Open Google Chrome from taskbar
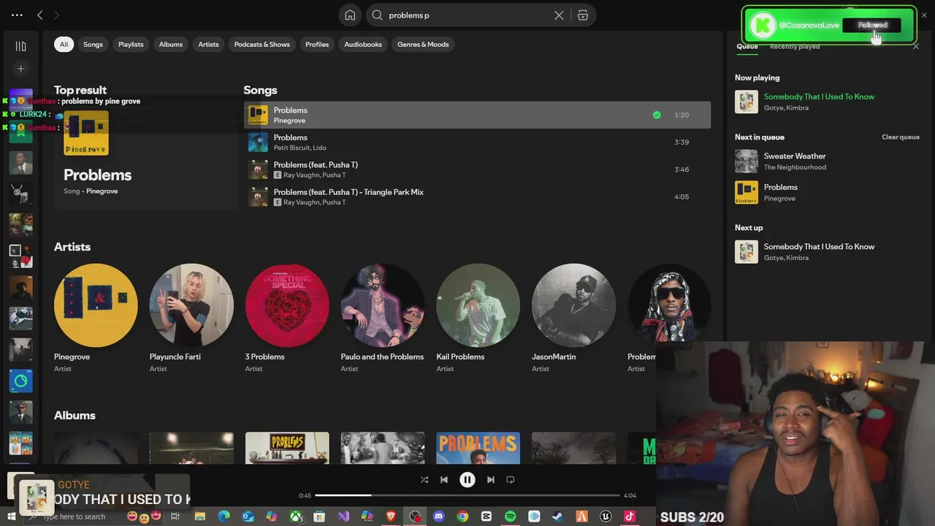The height and width of the screenshot is (526, 935). [x=462, y=517]
